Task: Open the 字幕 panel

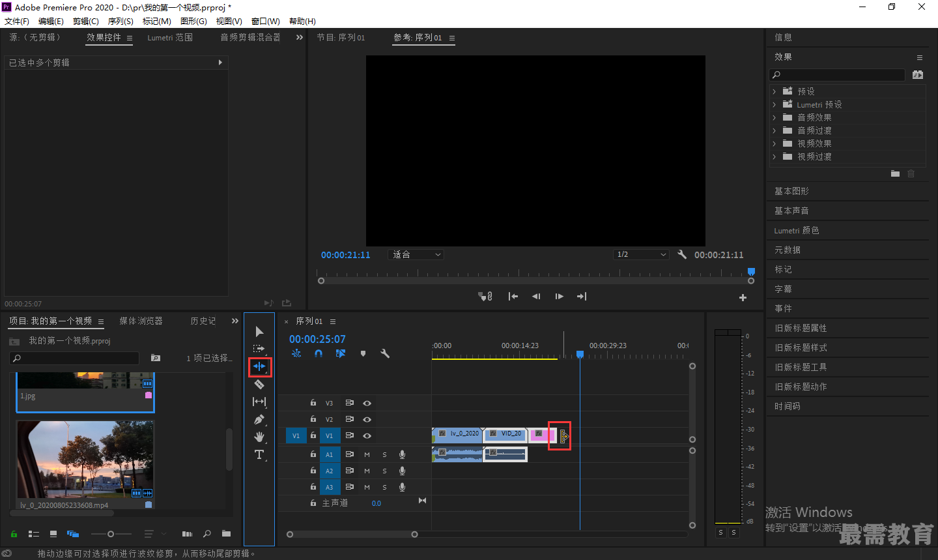Action: click(x=783, y=289)
